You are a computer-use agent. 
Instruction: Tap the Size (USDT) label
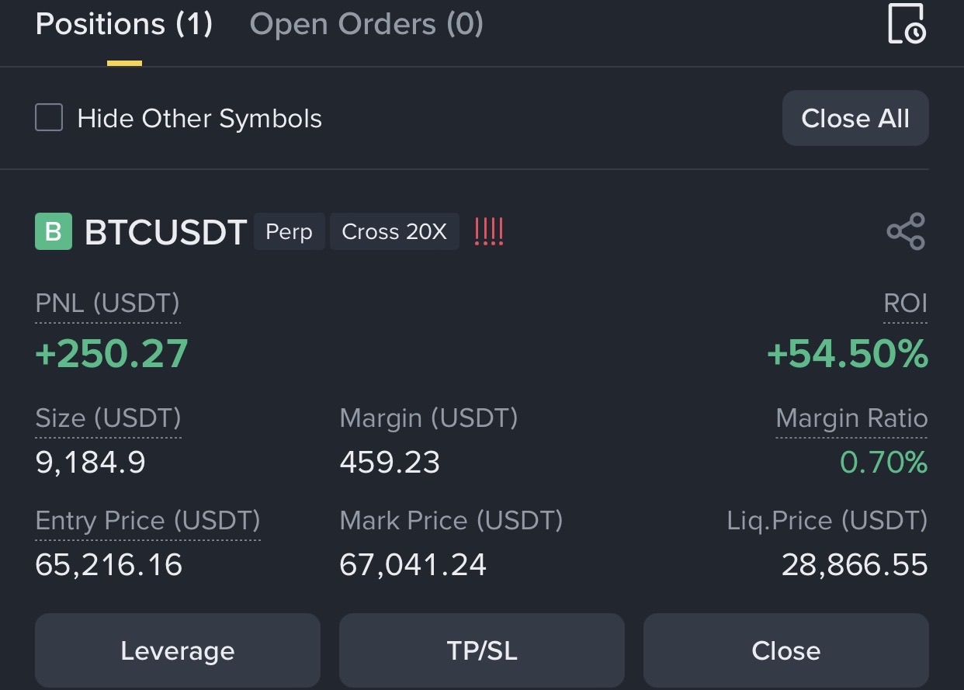pos(108,418)
